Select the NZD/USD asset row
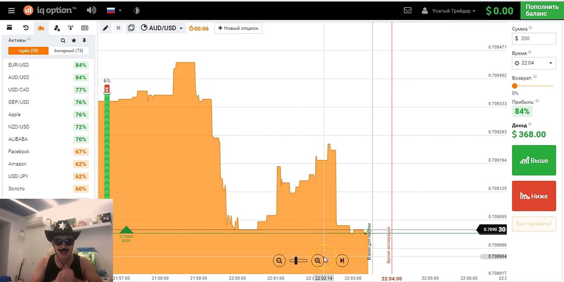The height and width of the screenshot is (282, 564). pos(49,127)
